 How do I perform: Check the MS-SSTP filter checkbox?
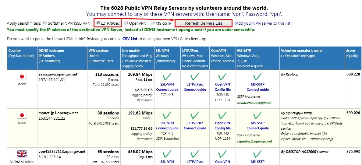tap(153, 23)
